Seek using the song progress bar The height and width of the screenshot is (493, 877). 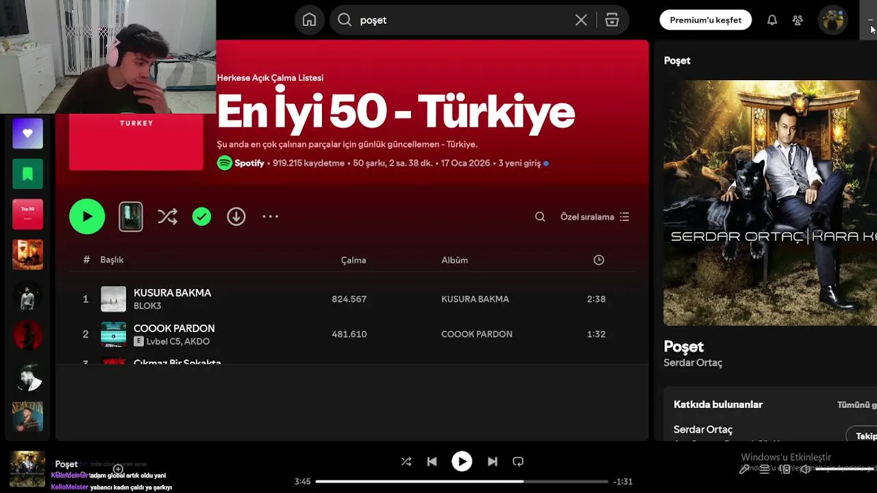point(462,481)
